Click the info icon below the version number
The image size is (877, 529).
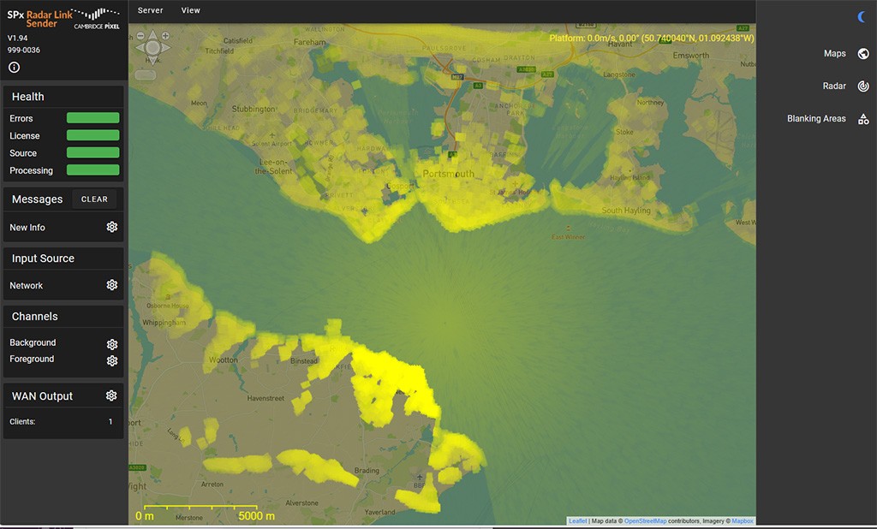(15, 68)
